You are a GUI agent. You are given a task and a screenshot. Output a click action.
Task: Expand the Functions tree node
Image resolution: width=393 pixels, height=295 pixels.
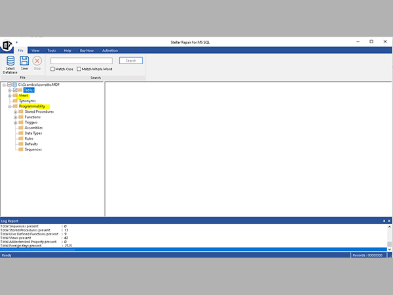click(x=15, y=117)
